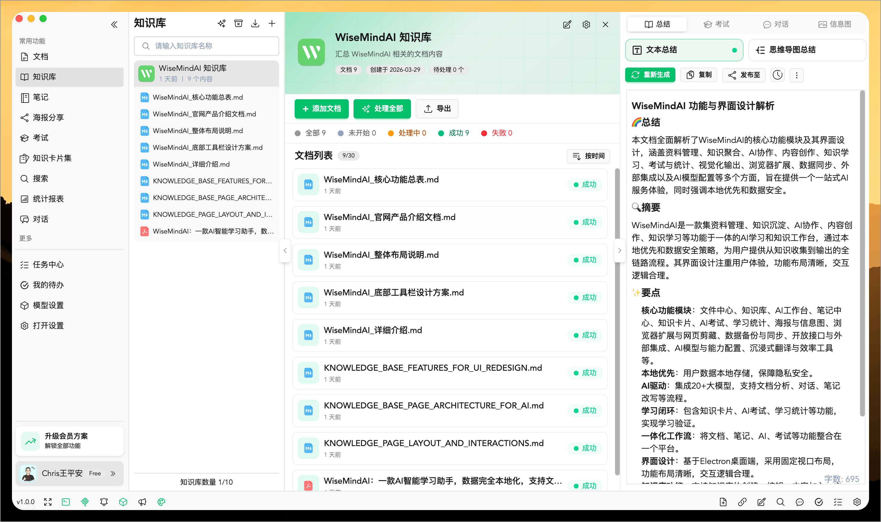Open the theme palette icon in status bar
This screenshot has height=522, width=881.
click(161, 502)
